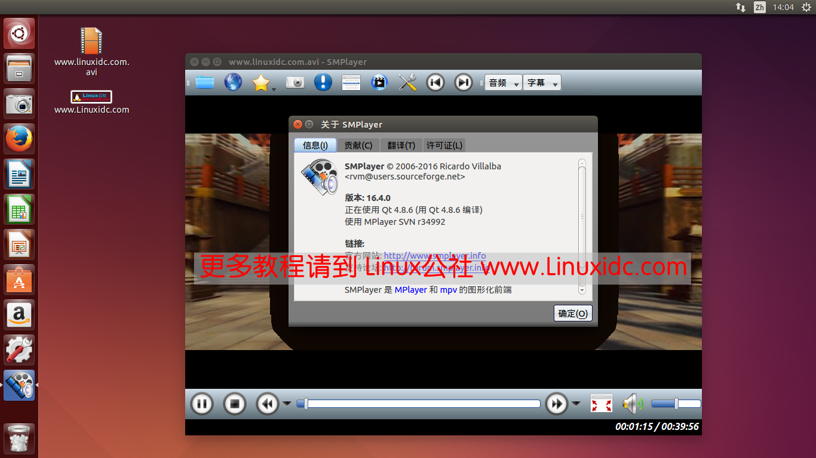
Task: Click the About dialog vertical scrollbar
Action: click(x=582, y=227)
